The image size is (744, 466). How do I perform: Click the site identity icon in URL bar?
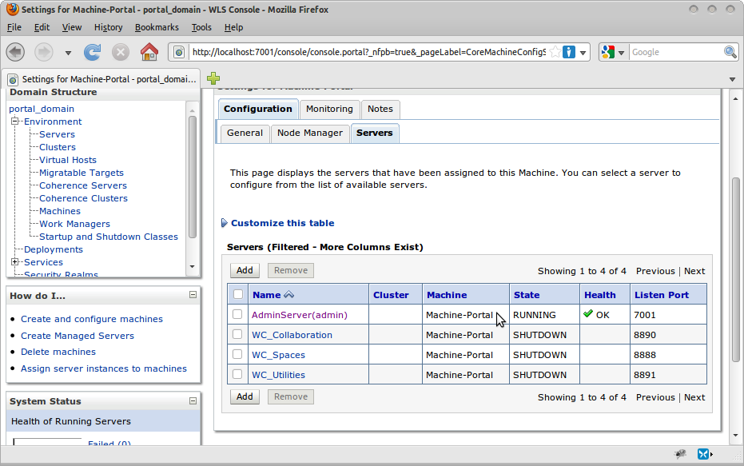[x=179, y=52]
